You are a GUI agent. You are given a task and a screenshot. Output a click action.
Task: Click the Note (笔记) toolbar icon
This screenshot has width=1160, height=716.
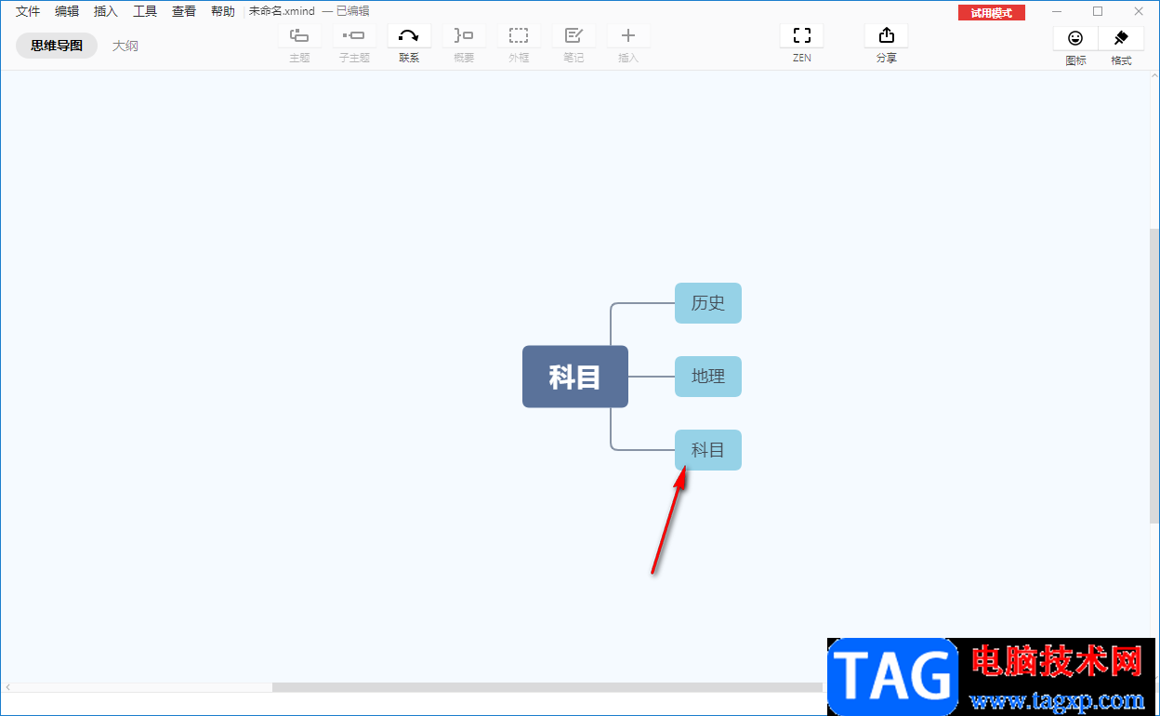point(573,36)
